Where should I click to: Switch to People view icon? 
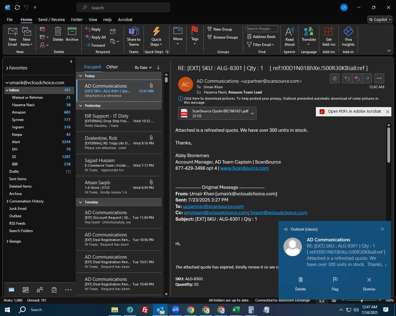pos(40,290)
